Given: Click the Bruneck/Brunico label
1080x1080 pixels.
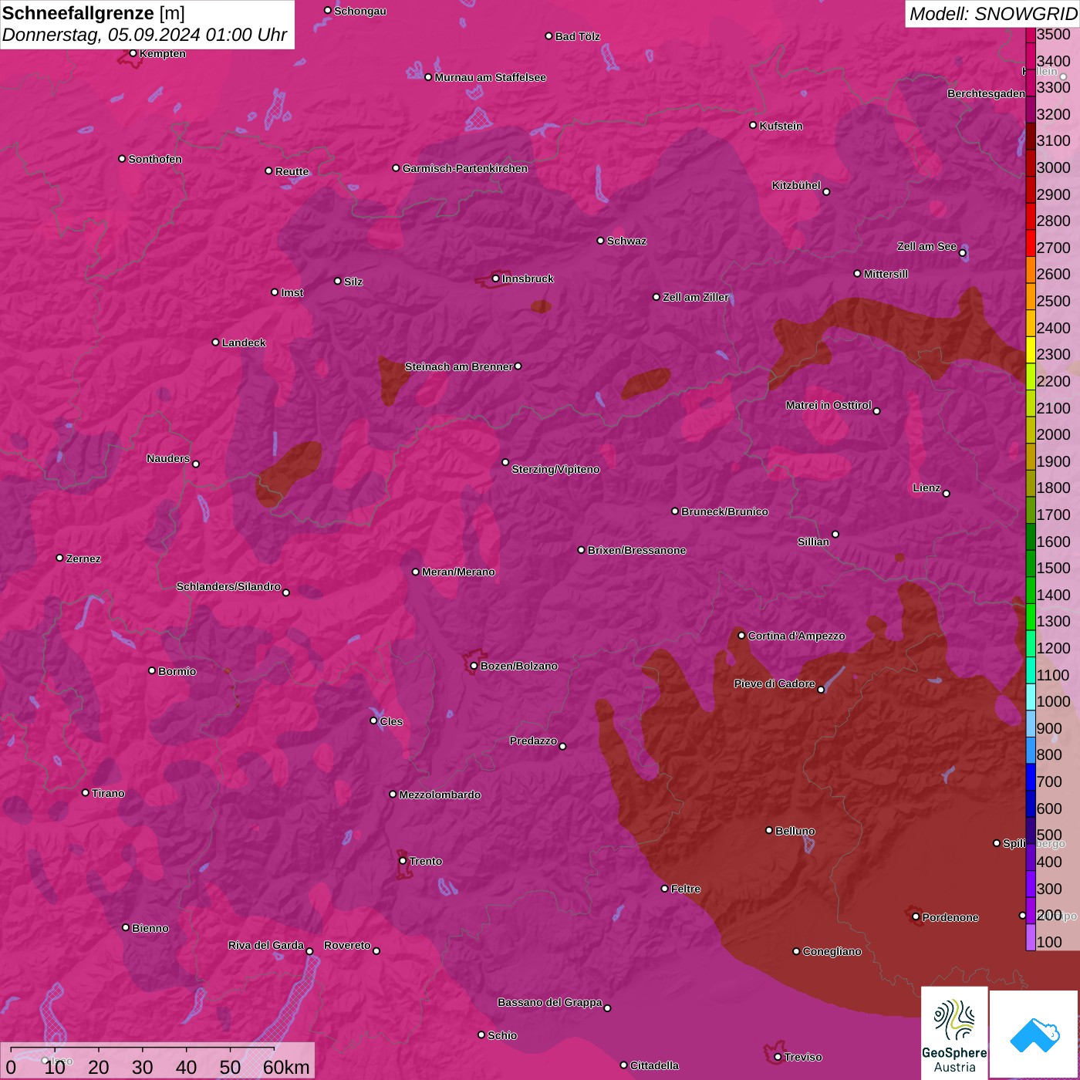Looking at the screenshot, I should point(724,511).
